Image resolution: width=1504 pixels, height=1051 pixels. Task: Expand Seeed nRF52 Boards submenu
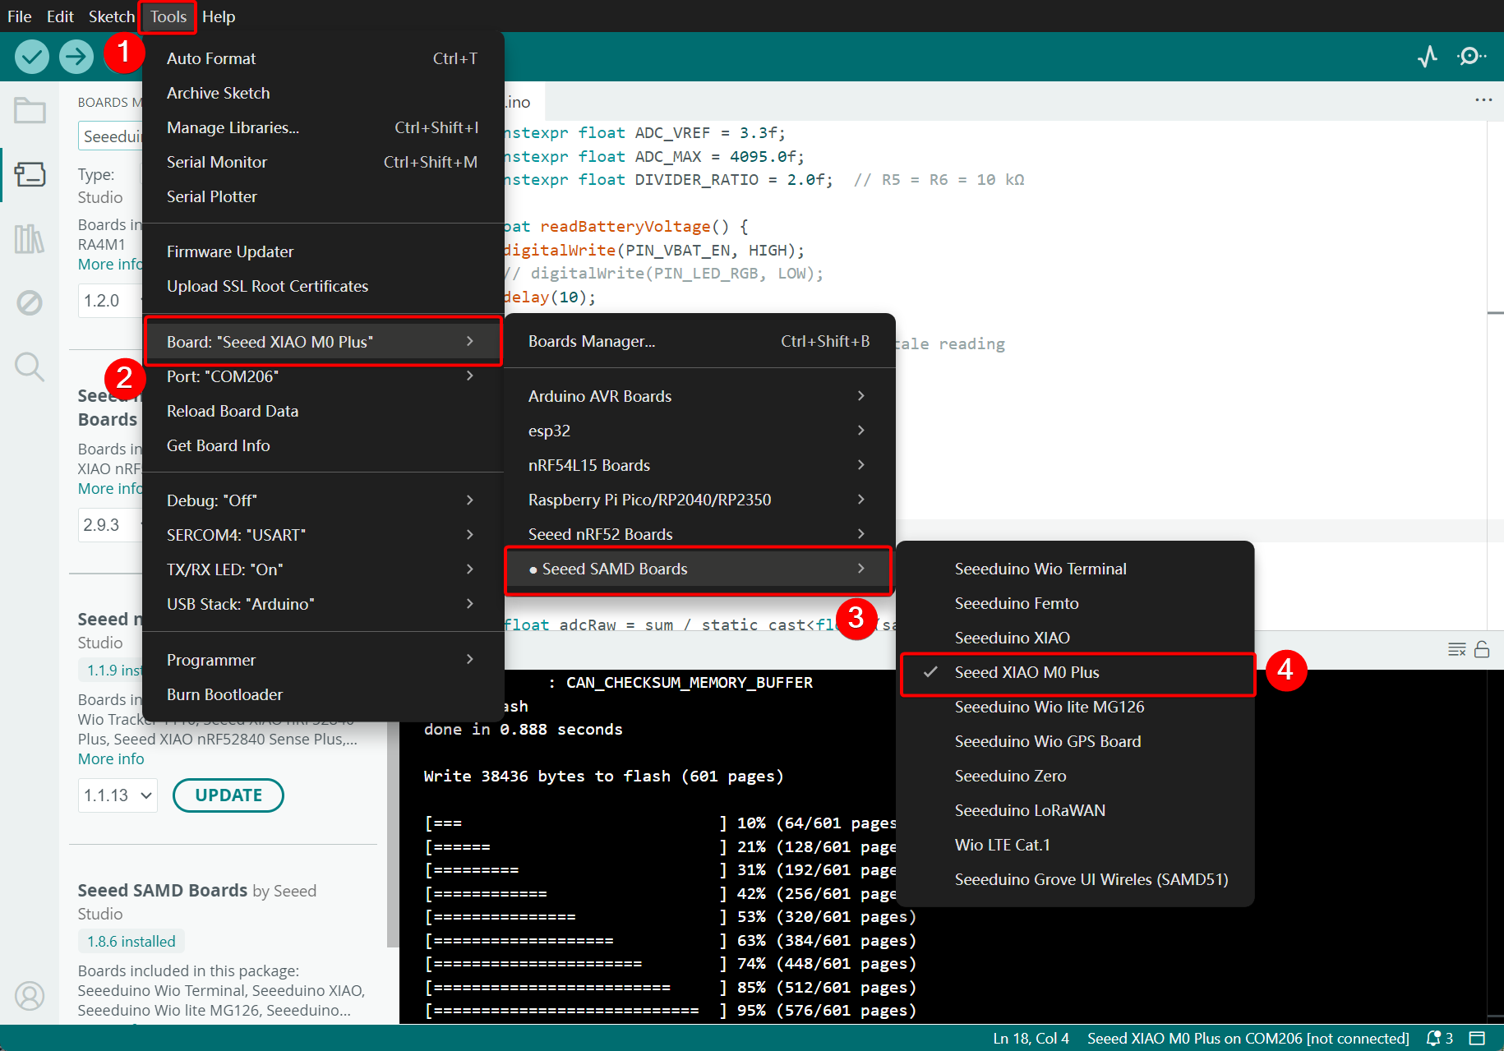[699, 534]
